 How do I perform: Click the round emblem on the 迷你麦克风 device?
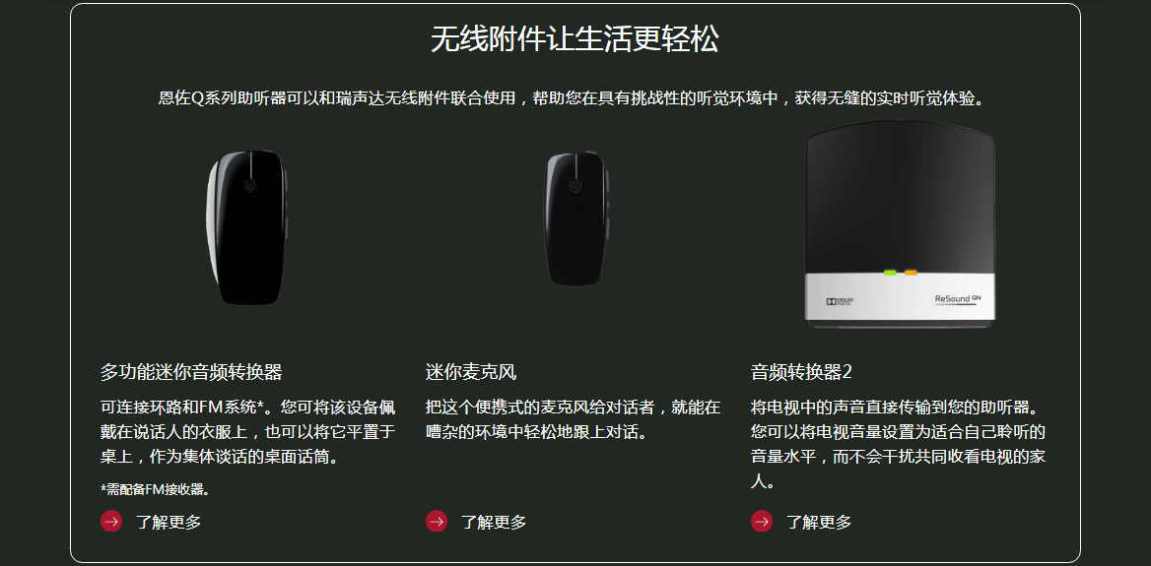coord(575,186)
